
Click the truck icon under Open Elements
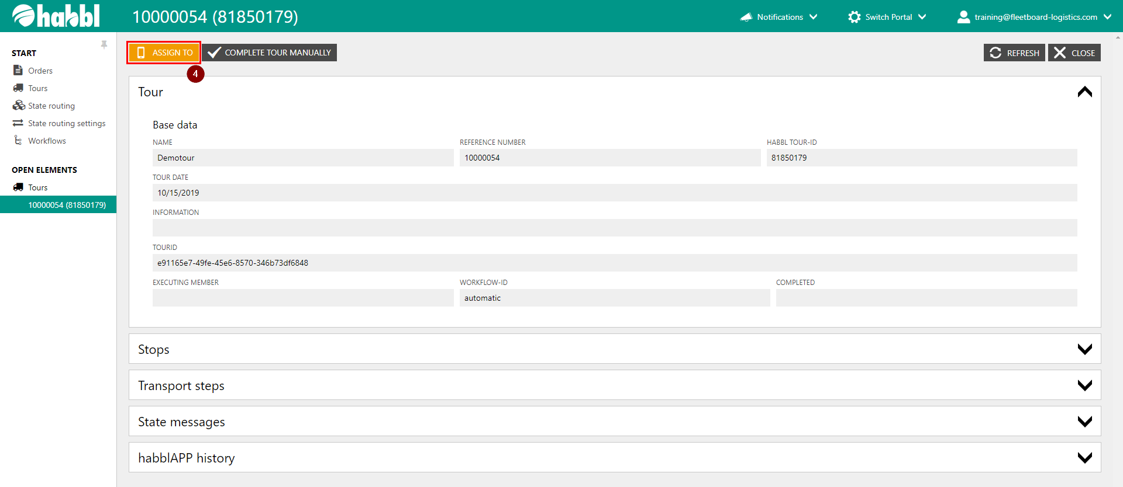coord(18,187)
